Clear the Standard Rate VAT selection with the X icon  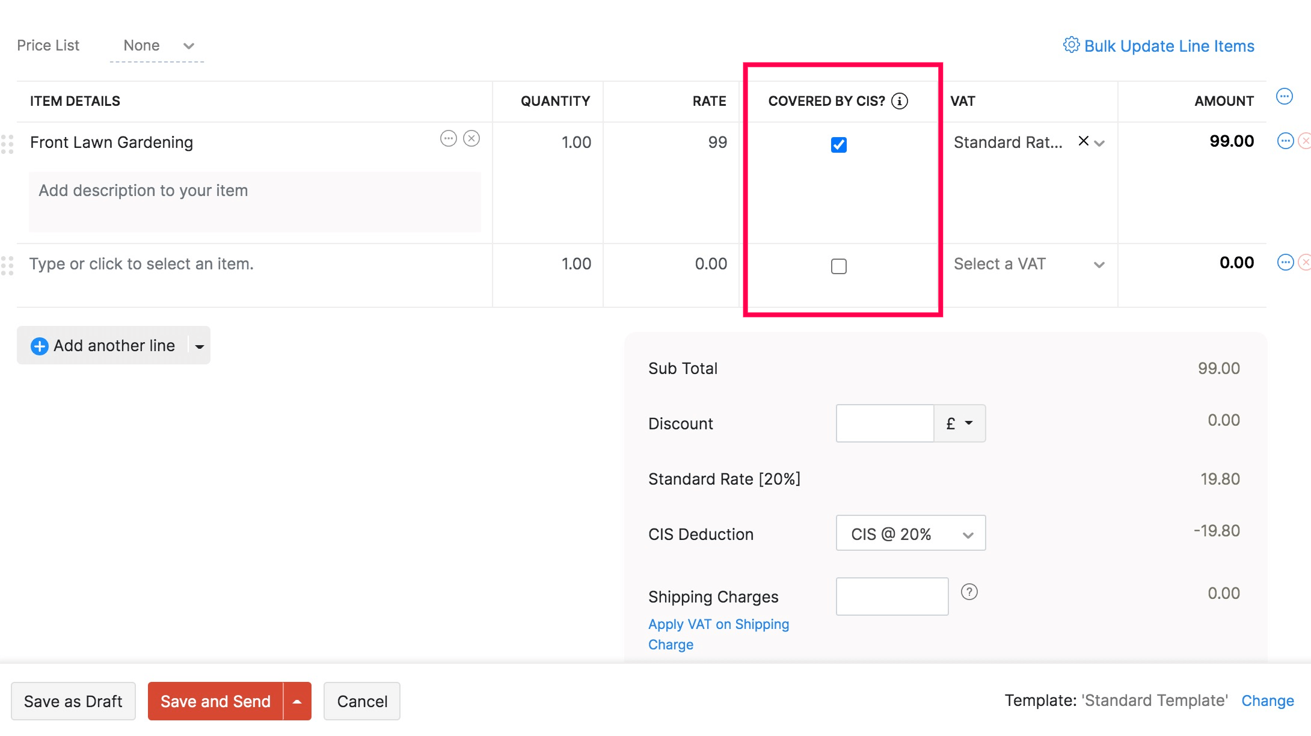point(1082,141)
